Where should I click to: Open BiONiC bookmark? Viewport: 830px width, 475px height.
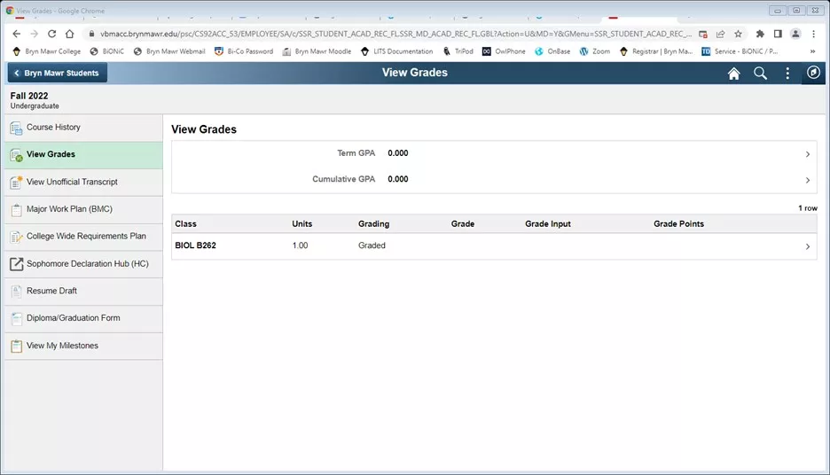pos(107,51)
